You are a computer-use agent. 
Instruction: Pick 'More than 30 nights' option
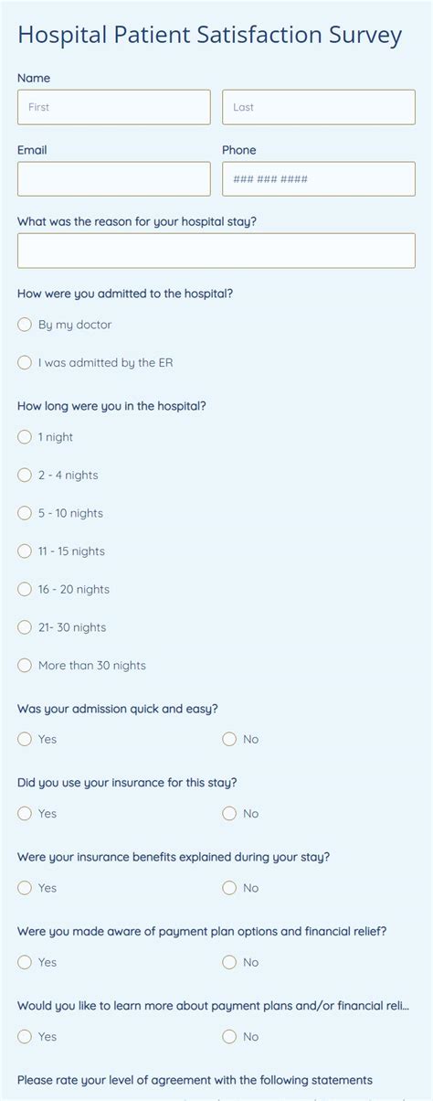click(x=25, y=665)
